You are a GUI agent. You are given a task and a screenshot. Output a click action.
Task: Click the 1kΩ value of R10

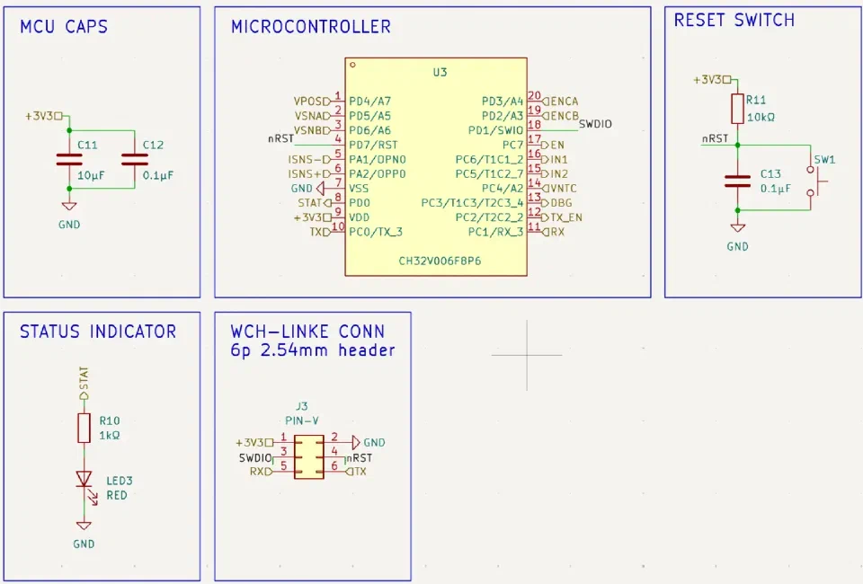(x=110, y=435)
